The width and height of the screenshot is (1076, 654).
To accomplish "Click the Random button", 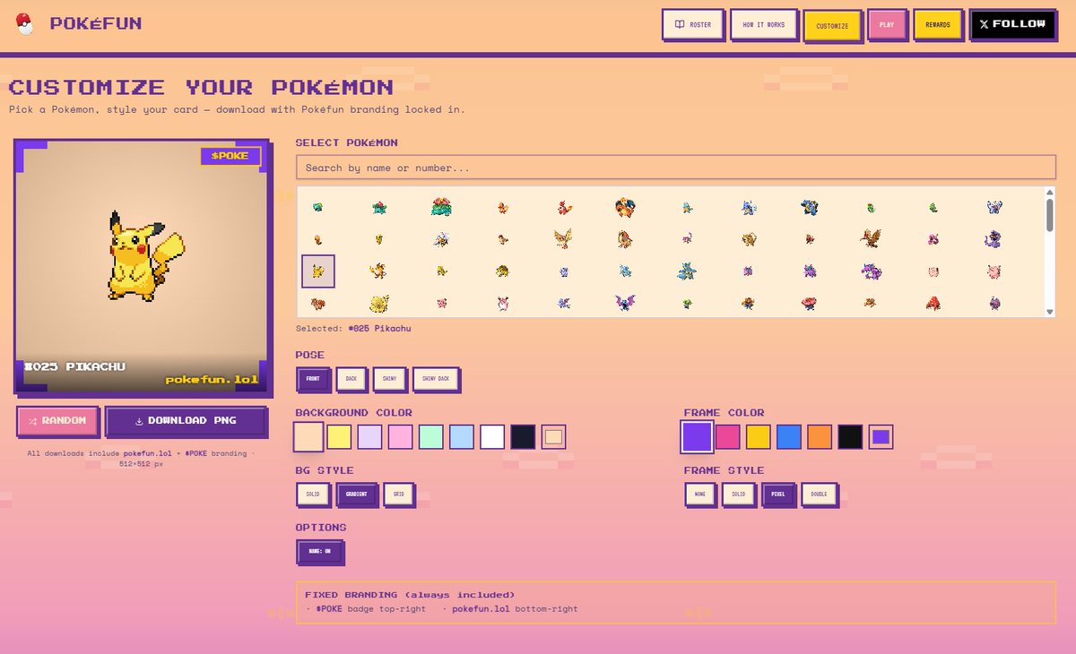I will tap(57, 420).
